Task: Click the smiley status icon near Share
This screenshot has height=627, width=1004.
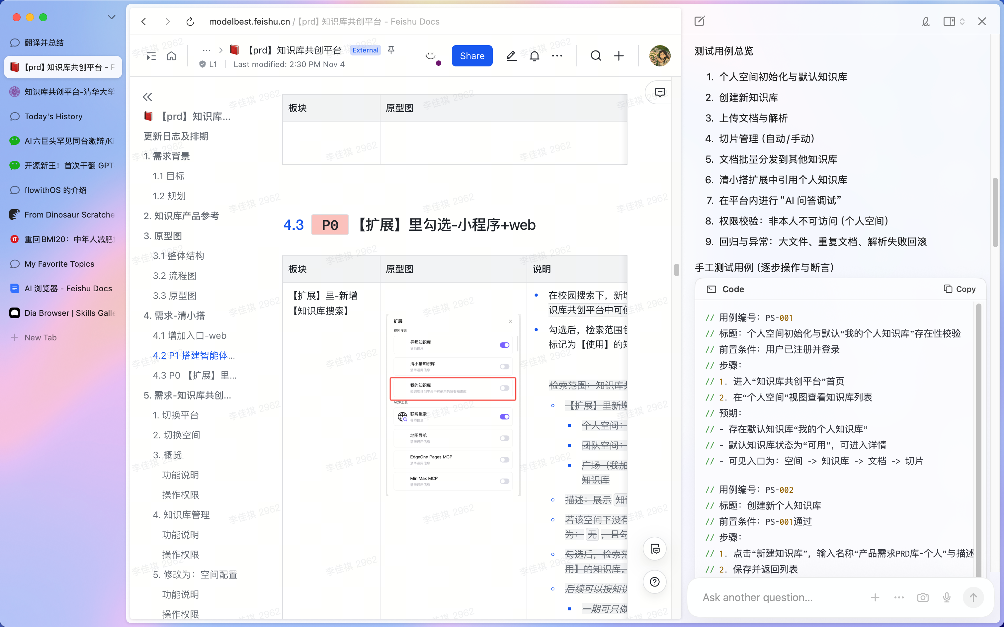Action: click(x=431, y=55)
